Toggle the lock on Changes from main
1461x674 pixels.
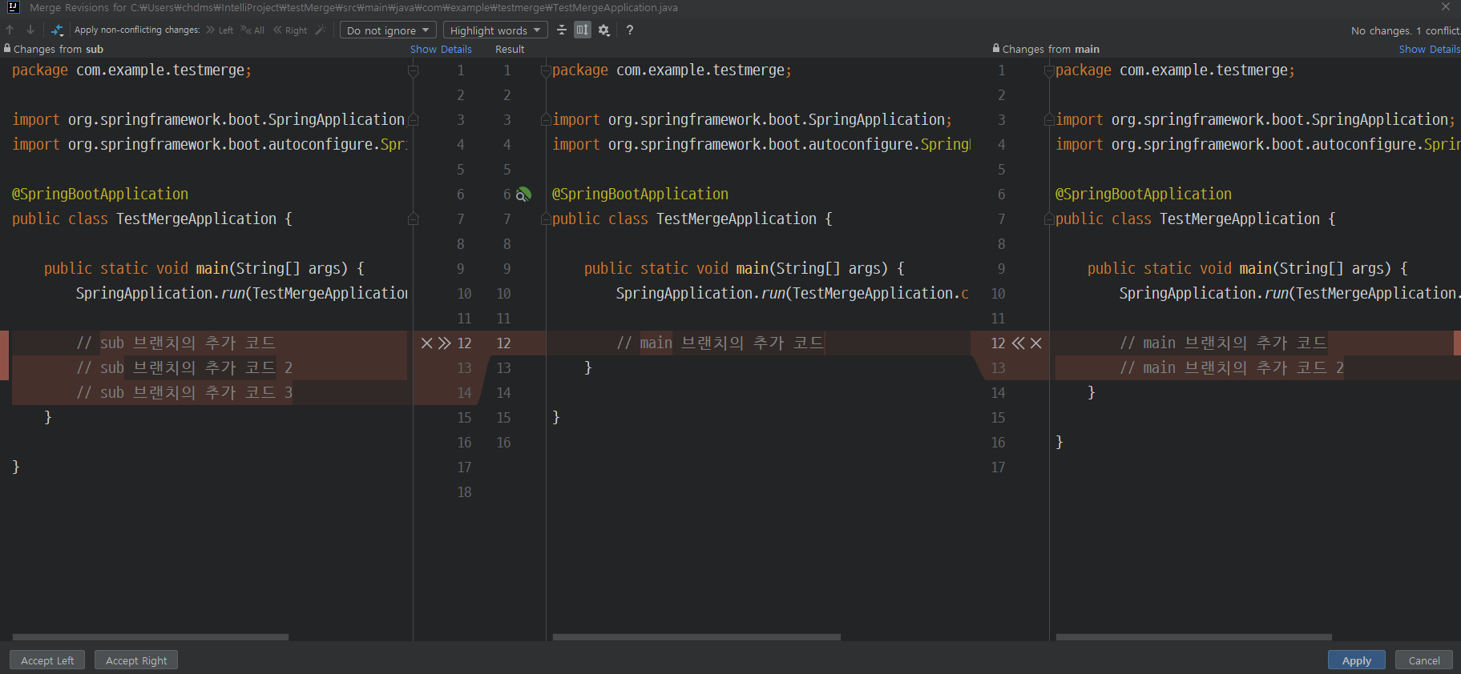point(996,49)
